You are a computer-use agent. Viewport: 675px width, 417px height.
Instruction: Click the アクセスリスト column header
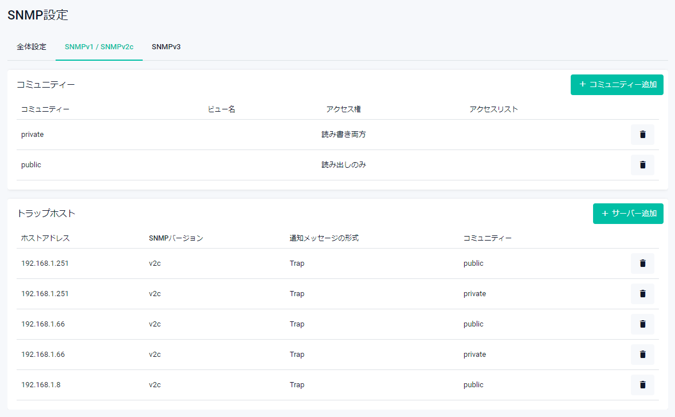[493, 109]
